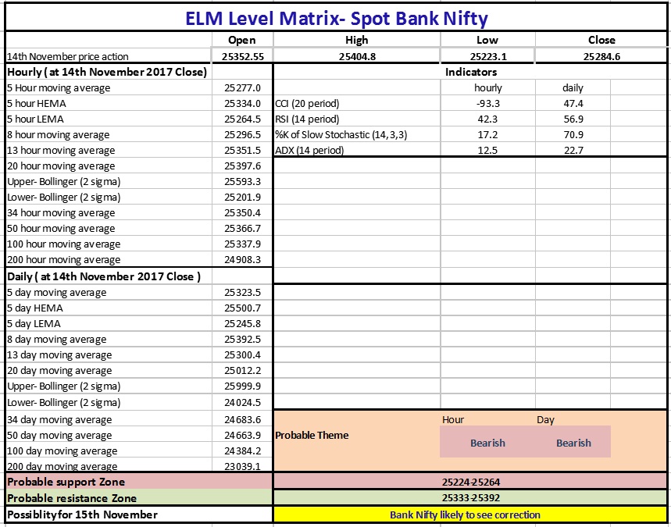
Task: Select the value 25334.0
Action: point(242,104)
